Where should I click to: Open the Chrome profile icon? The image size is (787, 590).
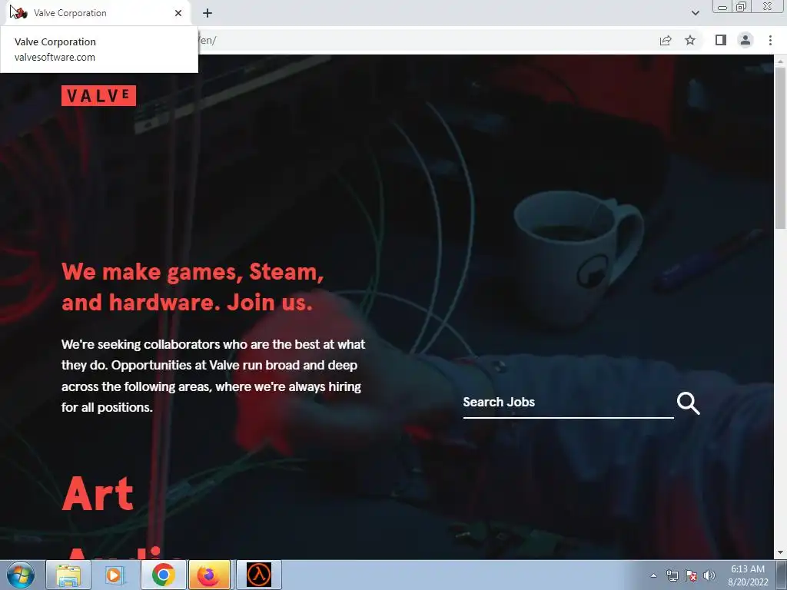click(x=745, y=40)
